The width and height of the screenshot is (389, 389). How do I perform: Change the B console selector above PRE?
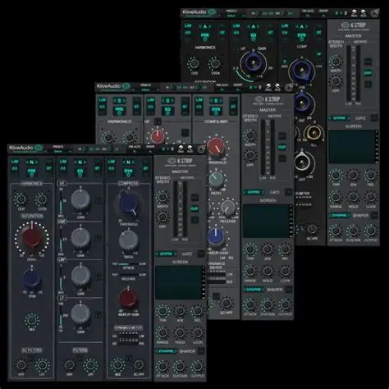pos(119,101)
